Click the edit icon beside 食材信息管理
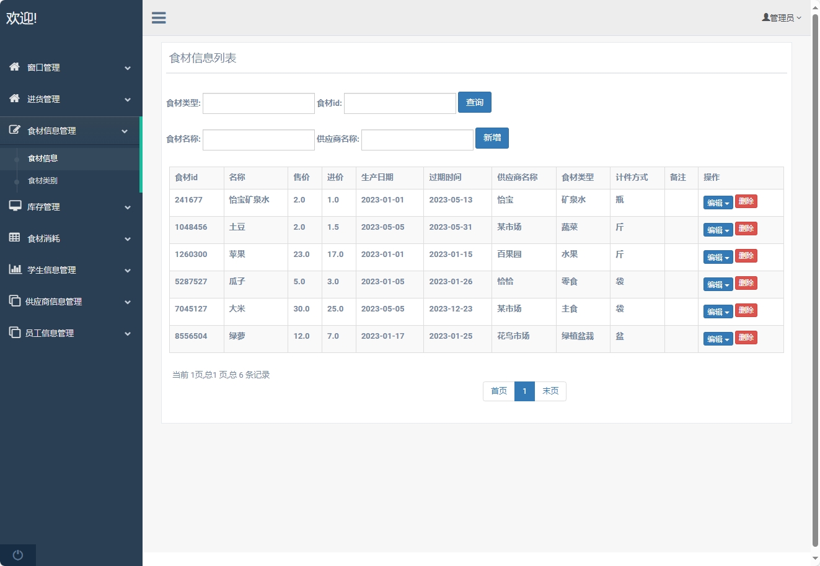 point(14,130)
